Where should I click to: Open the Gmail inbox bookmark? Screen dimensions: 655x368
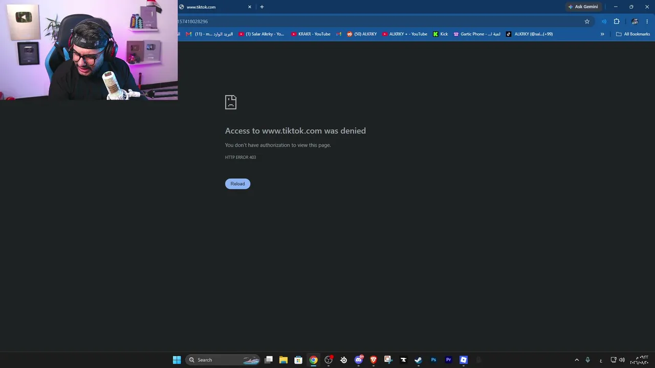tap(209, 34)
